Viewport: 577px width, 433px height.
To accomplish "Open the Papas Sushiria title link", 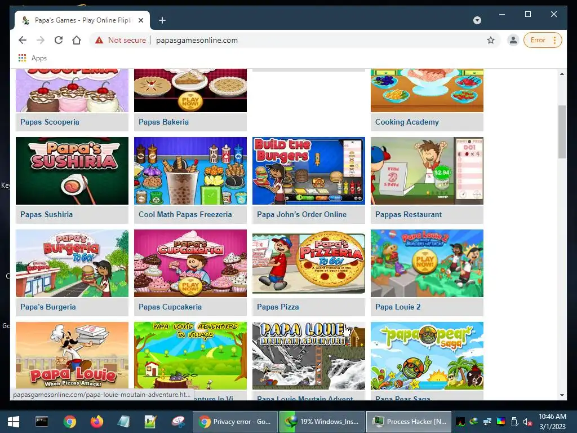I will click(46, 214).
